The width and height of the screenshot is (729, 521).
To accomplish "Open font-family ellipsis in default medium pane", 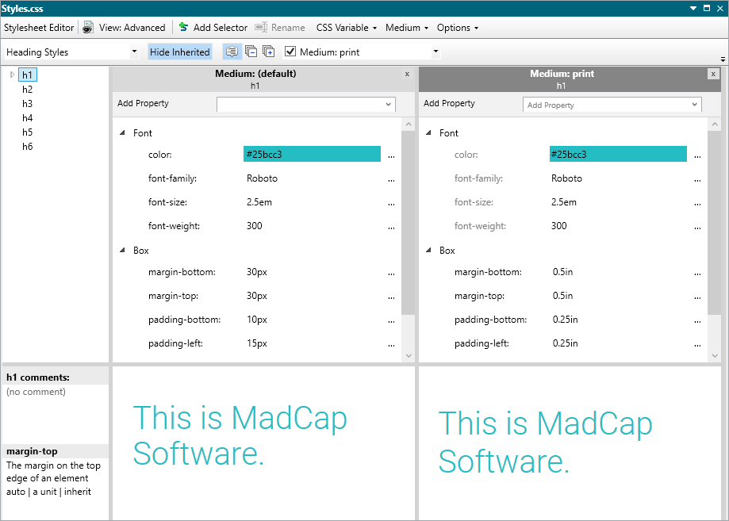I will pos(391,179).
